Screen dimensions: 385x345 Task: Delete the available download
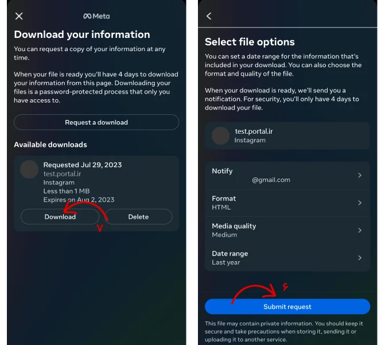coord(138,216)
